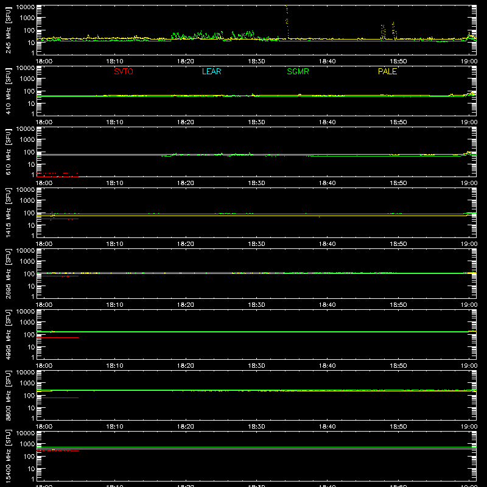Click the 10000 tick on 4995 MHz axis
The width and height of the screenshot is (487, 487).
click(26, 312)
